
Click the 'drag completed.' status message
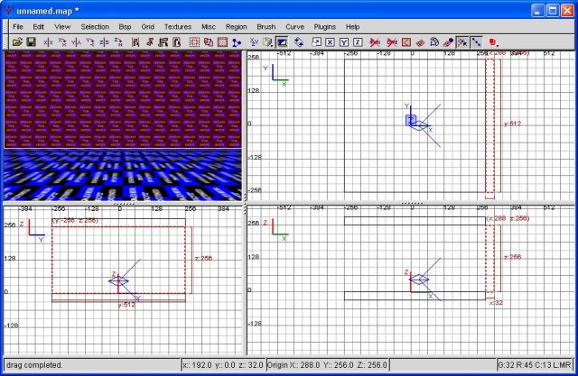34,365
